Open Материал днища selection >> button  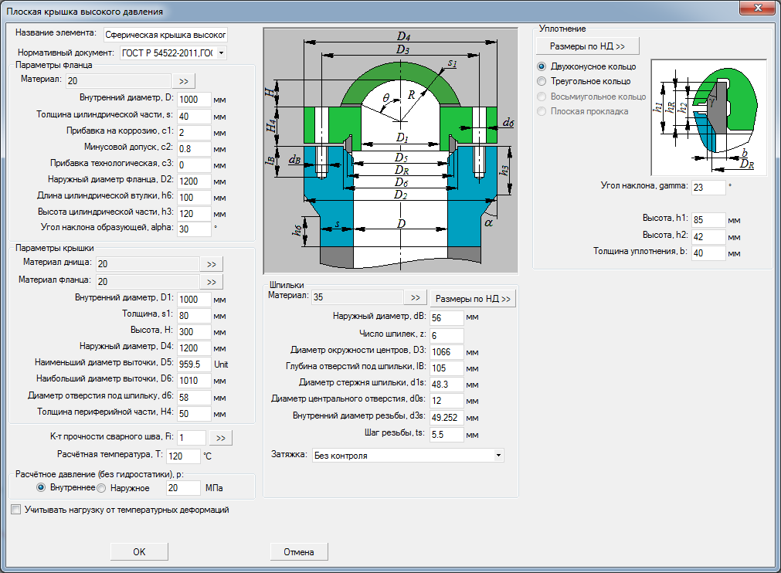click(212, 264)
